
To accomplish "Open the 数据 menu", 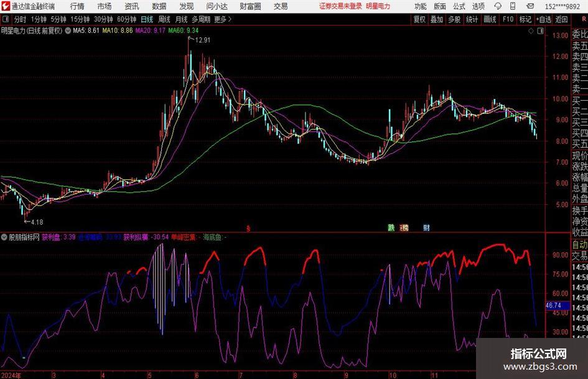I will (159, 6).
